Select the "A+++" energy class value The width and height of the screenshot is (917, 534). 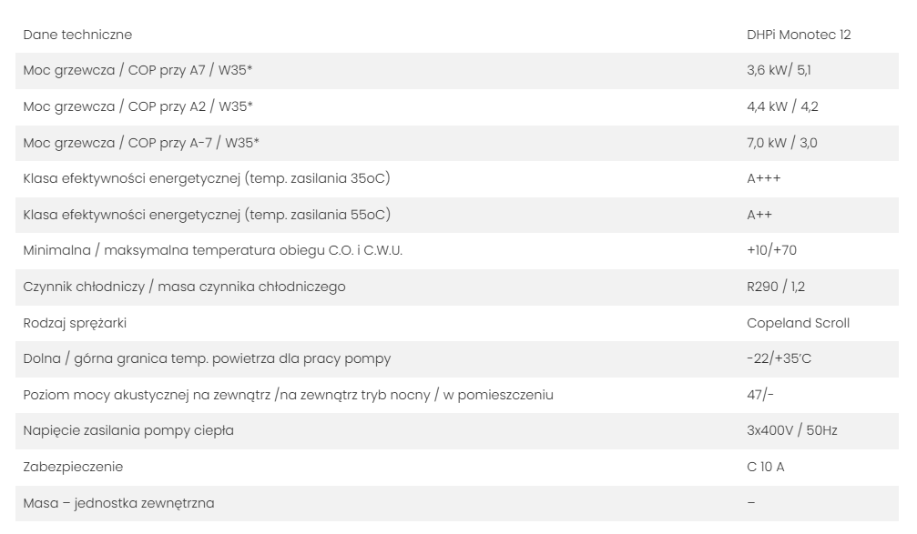[763, 178]
